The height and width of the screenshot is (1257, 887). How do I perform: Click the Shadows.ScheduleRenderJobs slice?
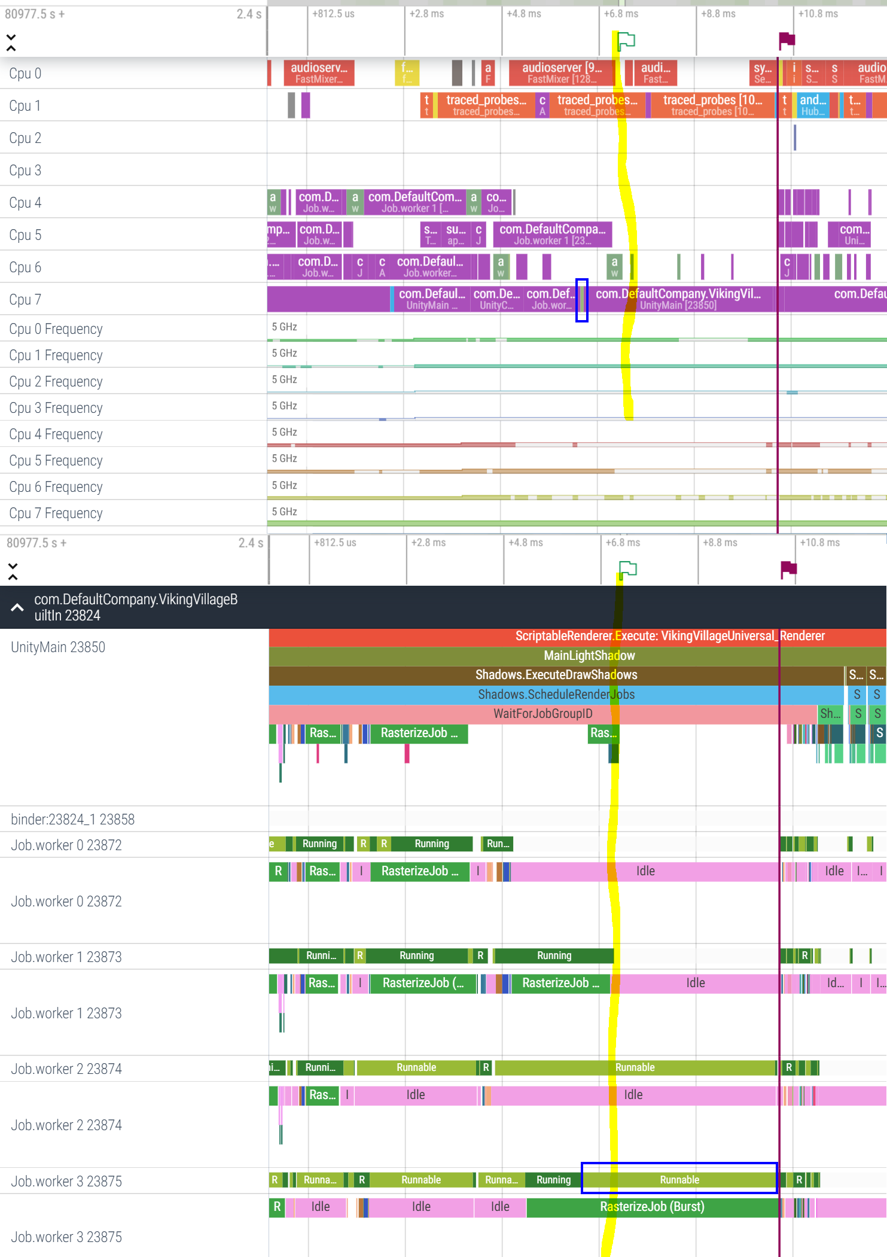tap(556, 695)
